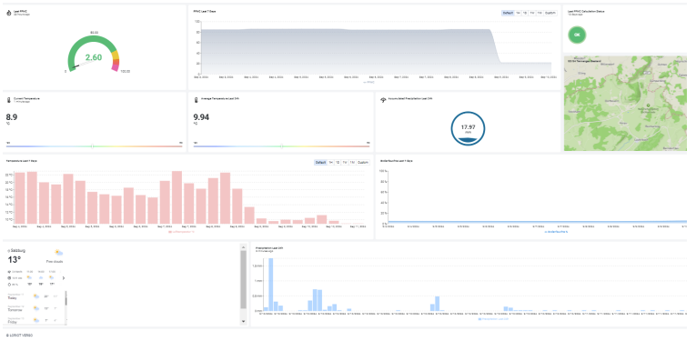Click the daily forecast list inner scrollbar
The image size is (696, 341).
[x=66, y=298]
